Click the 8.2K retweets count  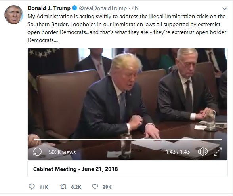coord(76,187)
